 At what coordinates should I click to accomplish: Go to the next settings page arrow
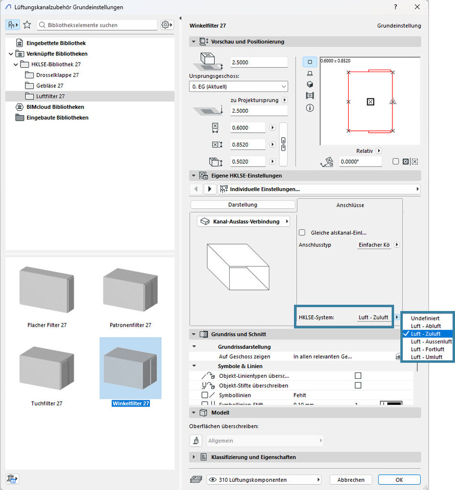pyautogui.click(x=210, y=189)
